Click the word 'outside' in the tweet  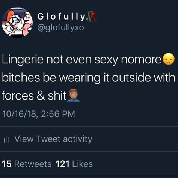point(131,78)
